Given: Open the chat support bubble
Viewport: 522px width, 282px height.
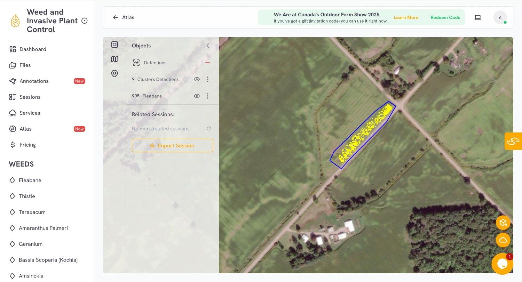Looking at the screenshot, I should 502,264.
